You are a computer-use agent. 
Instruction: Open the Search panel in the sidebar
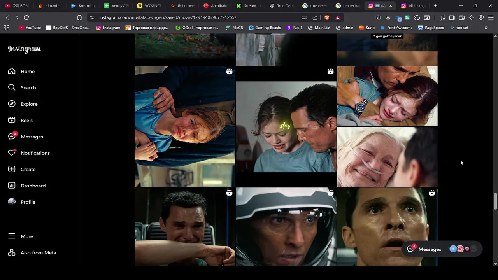tap(22, 87)
